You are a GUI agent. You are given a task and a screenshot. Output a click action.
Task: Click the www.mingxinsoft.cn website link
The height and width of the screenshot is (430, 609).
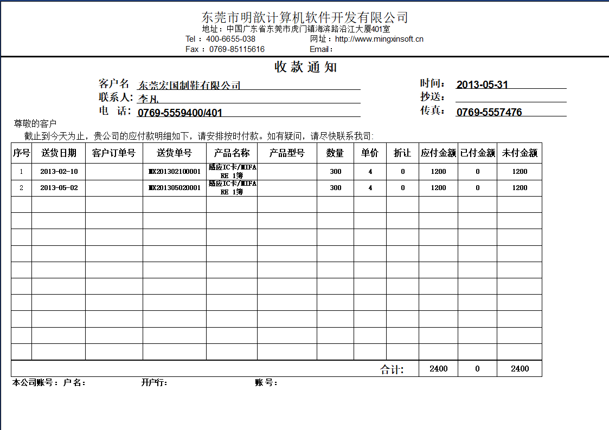point(379,39)
